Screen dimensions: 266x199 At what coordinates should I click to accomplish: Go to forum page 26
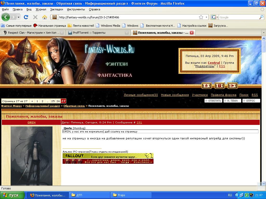[58, 101]
